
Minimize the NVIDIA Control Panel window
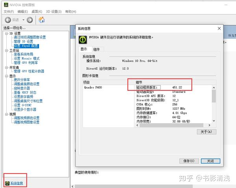click(226, 5)
